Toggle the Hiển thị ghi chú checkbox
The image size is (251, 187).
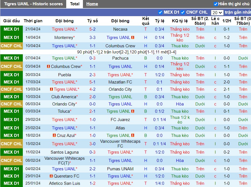click(x=216, y=4)
